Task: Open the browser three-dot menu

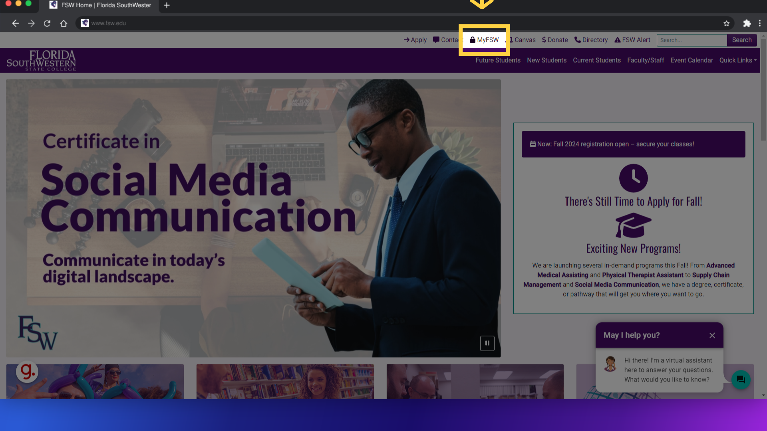Action: coord(760,24)
